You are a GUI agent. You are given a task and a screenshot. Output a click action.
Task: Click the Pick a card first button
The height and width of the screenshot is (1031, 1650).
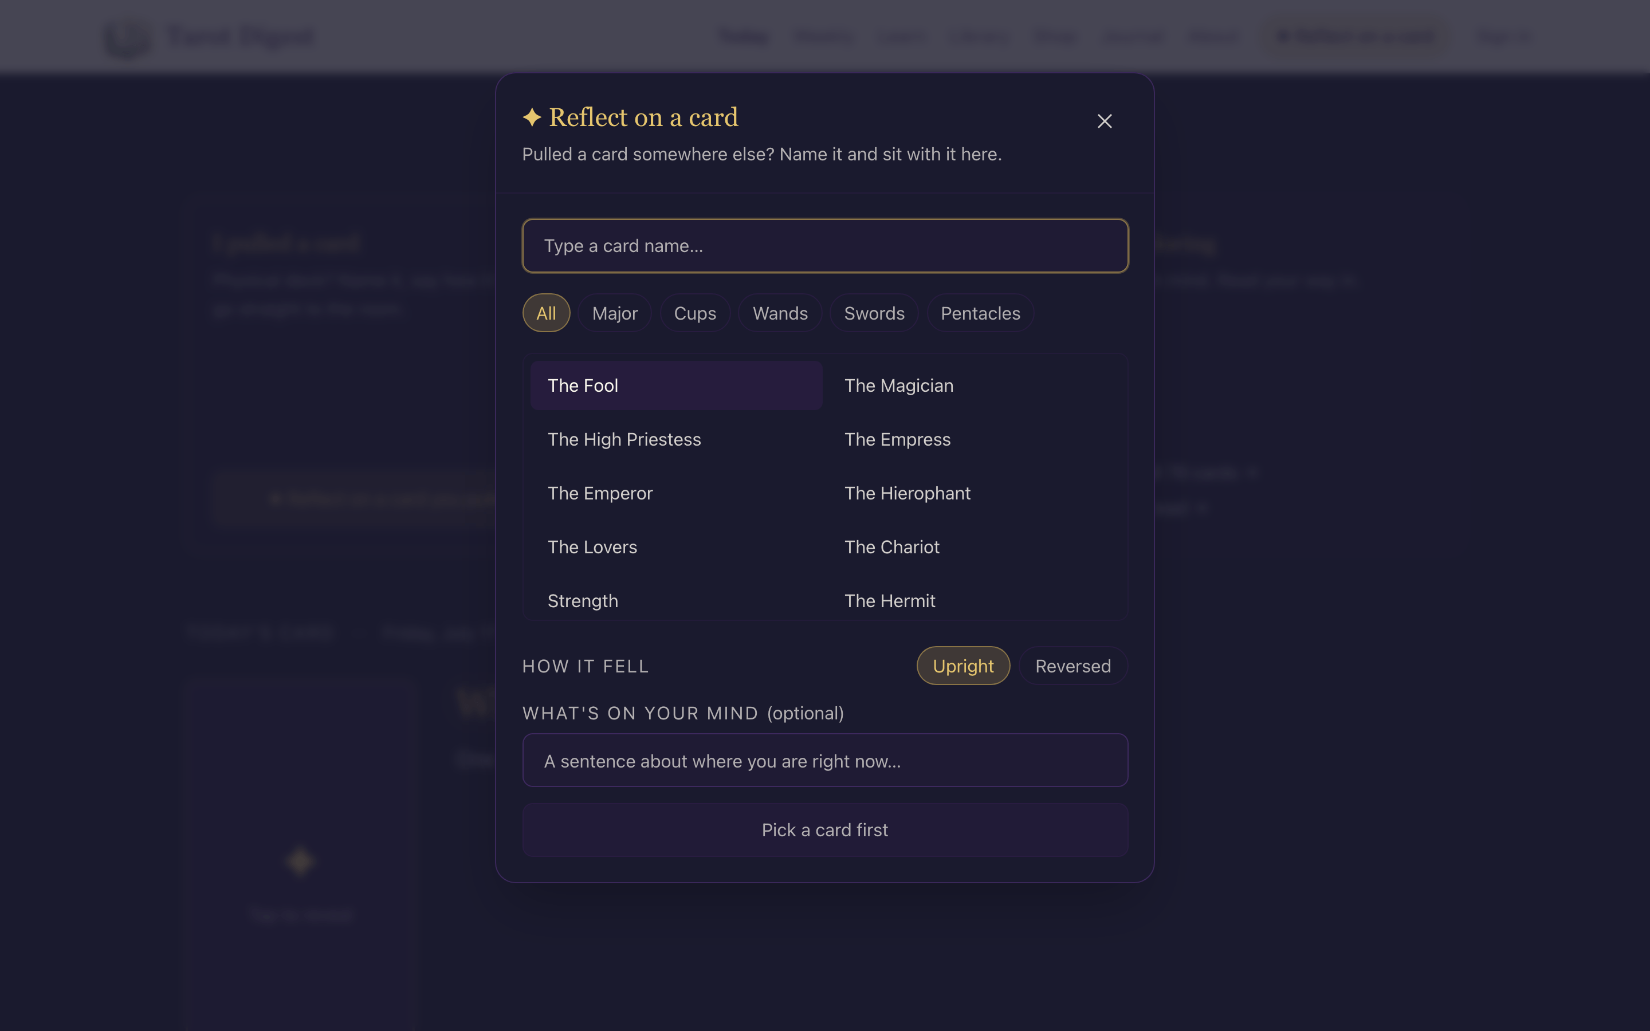tap(825, 830)
